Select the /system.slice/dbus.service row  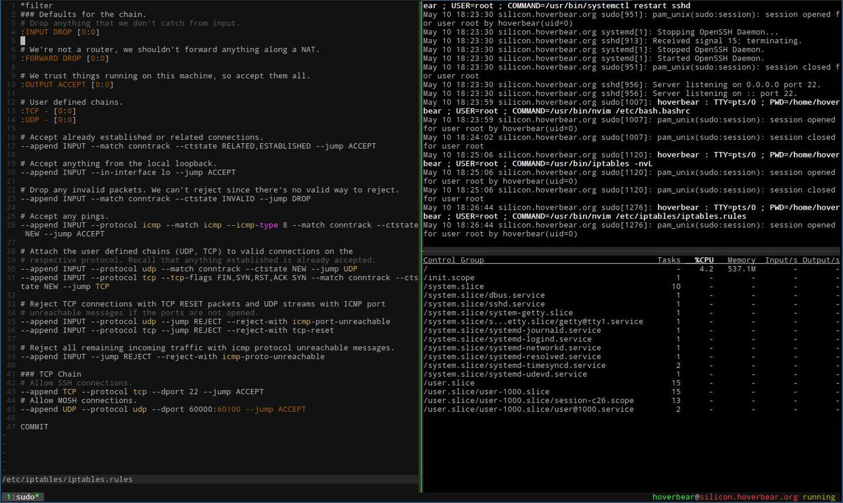(x=484, y=295)
